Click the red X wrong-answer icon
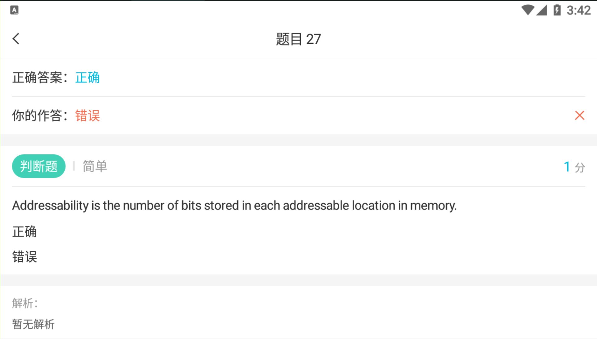The height and width of the screenshot is (339, 597). click(579, 115)
